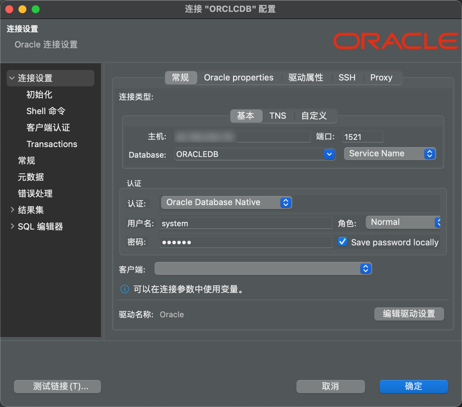Open the Oracle Database Native authentication dropdown

coord(226,203)
